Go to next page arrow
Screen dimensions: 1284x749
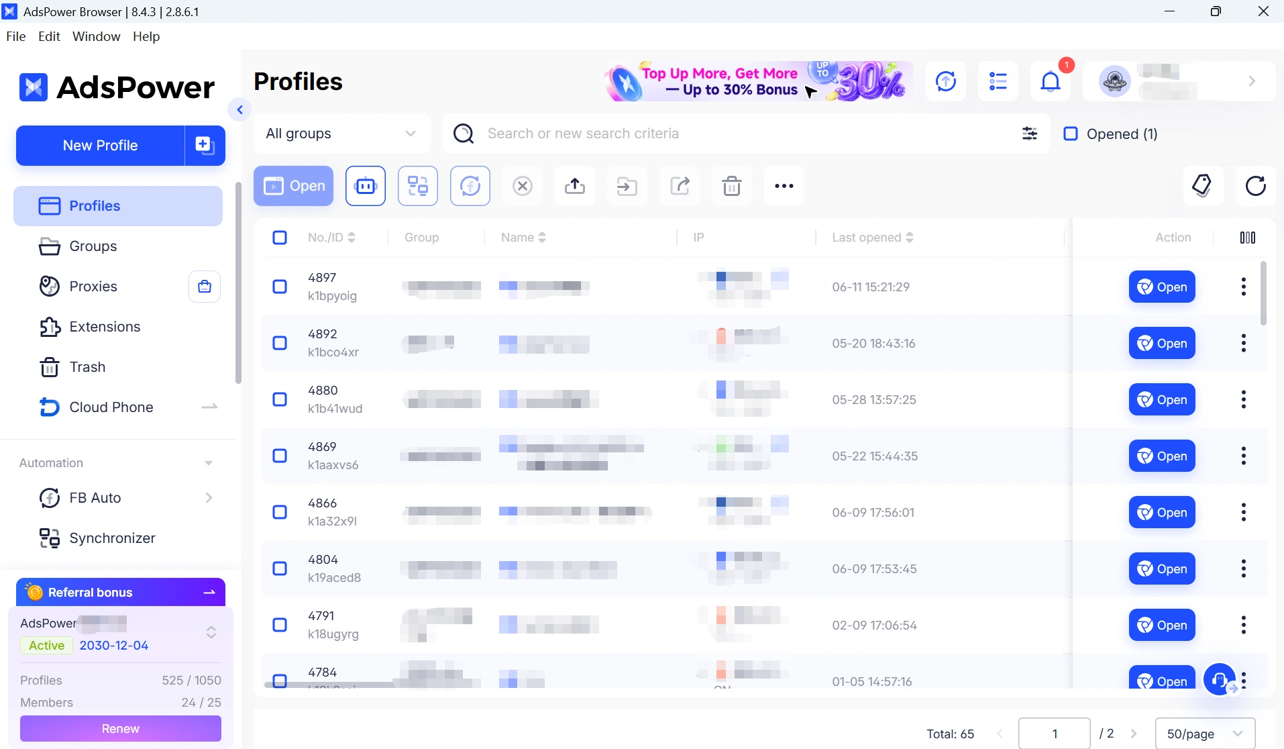(1134, 734)
